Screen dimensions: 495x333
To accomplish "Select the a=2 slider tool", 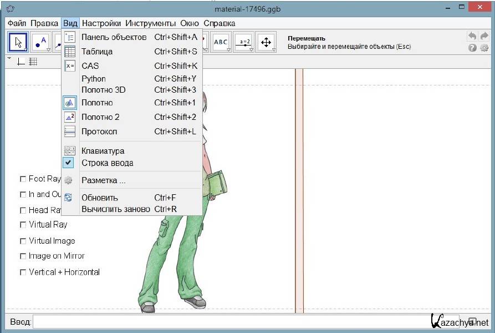I will pyautogui.click(x=243, y=42).
